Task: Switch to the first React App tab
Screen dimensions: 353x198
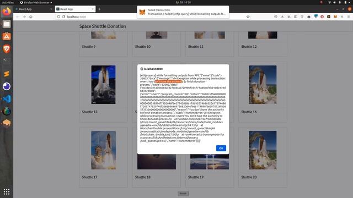Action: coord(34,9)
